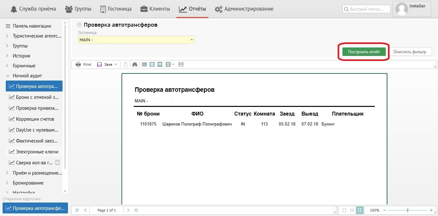
Task: Open the Find binoculars tool
Action: click(x=135, y=65)
